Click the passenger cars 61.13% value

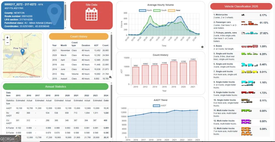[x=264, y=23]
